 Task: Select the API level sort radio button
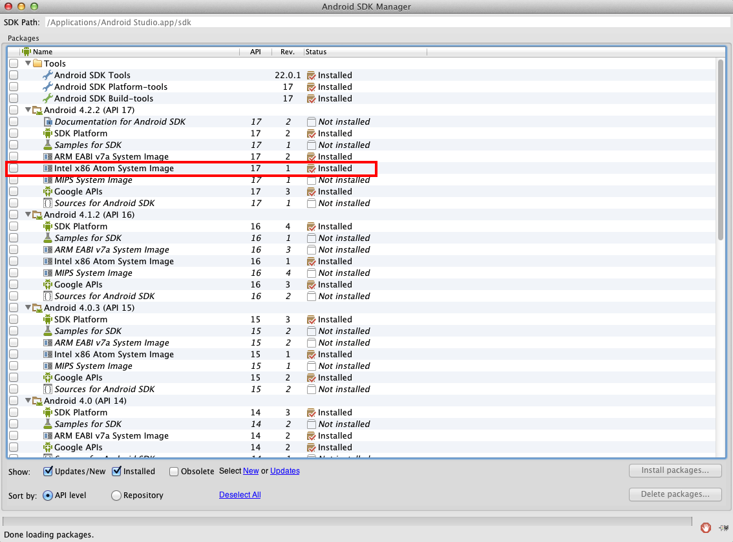tap(48, 495)
